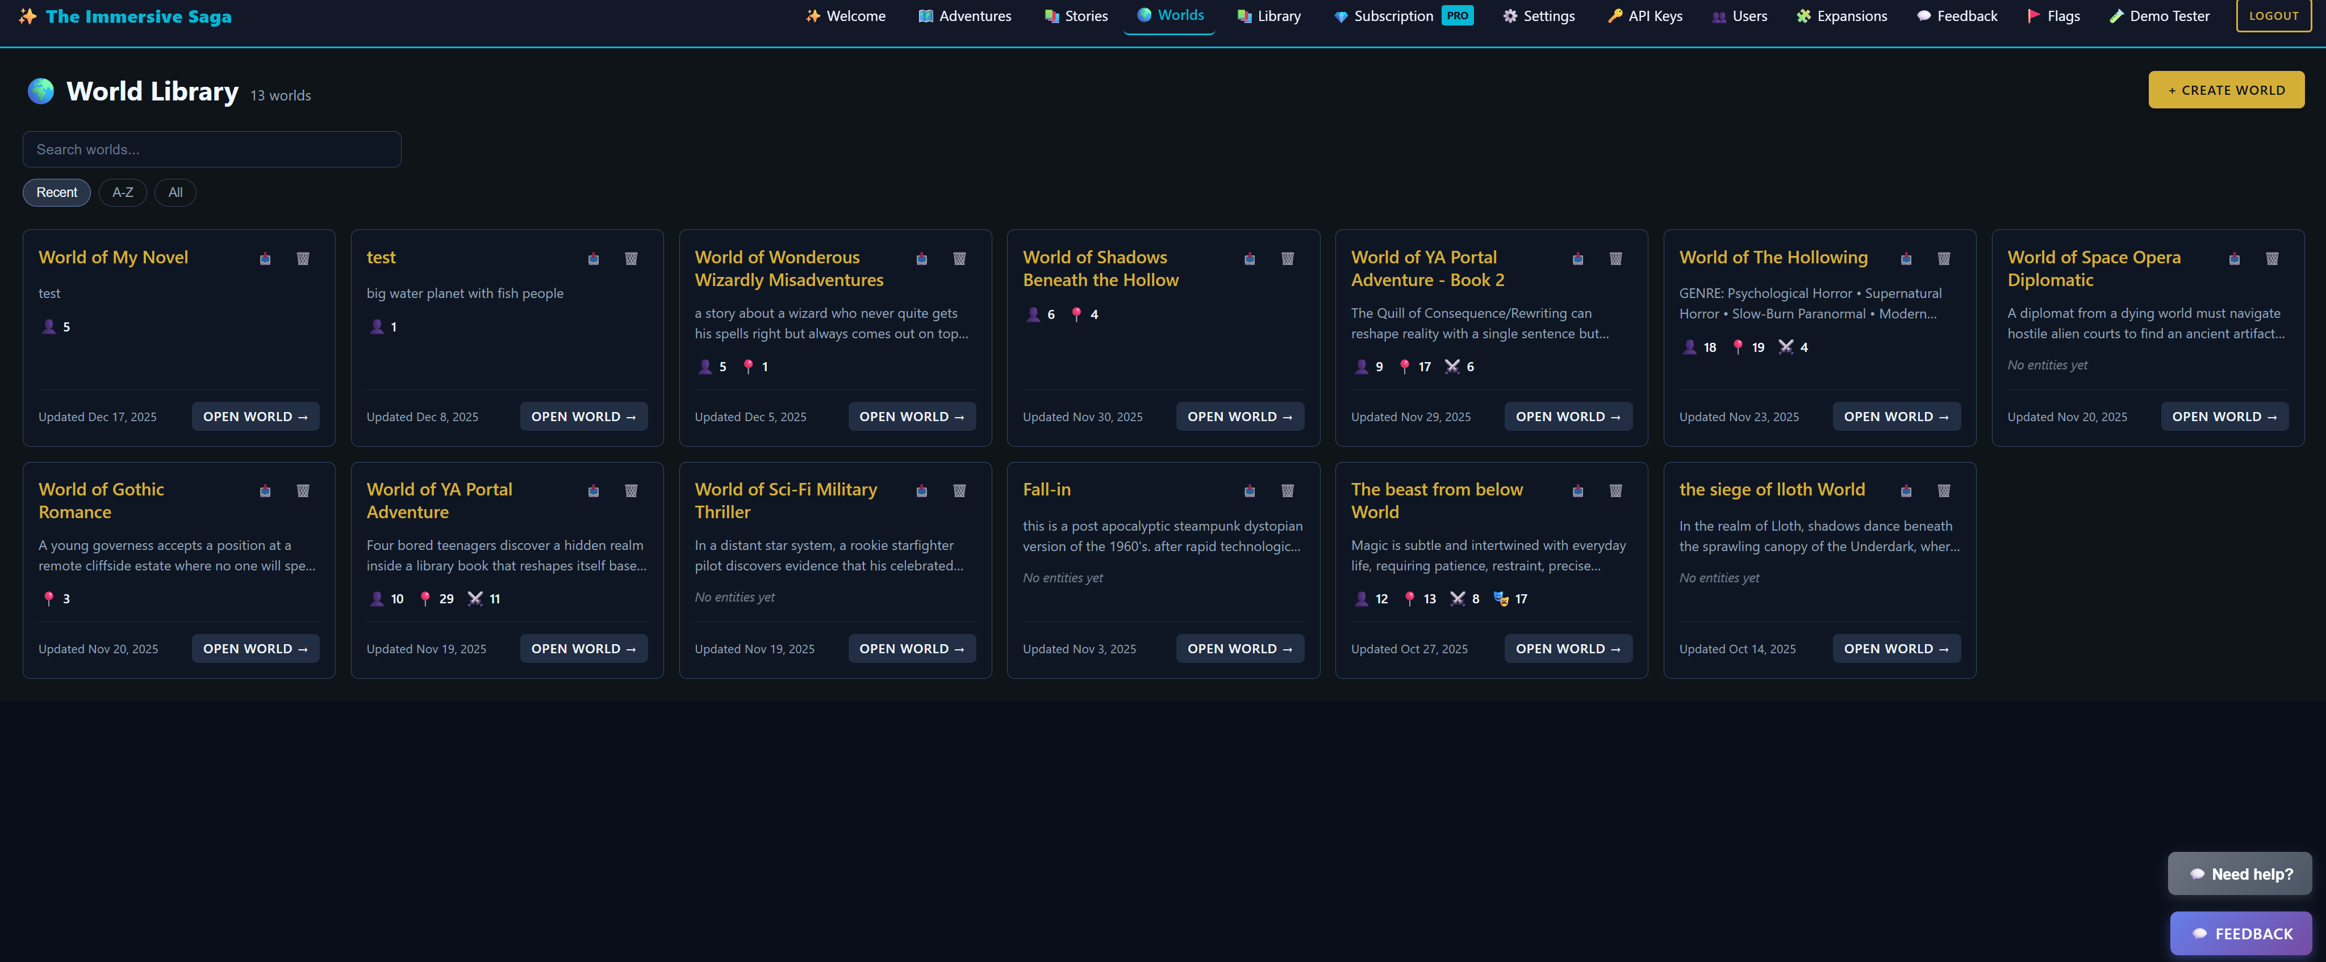This screenshot has height=962, width=2326.
Task: Open the Need help? chat bubble
Action: (x=2239, y=873)
